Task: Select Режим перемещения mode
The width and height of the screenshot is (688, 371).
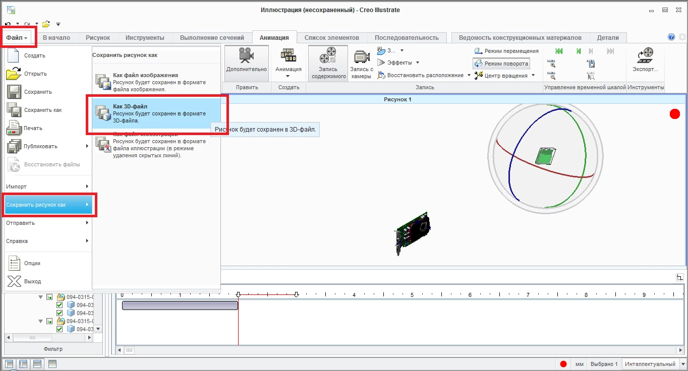Action: pos(506,51)
